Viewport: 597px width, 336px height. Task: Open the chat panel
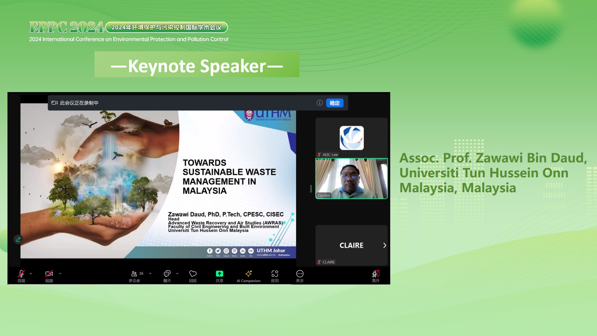pos(167,276)
